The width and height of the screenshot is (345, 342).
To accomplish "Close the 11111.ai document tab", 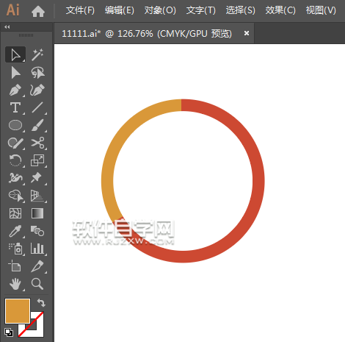I will tap(247, 33).
